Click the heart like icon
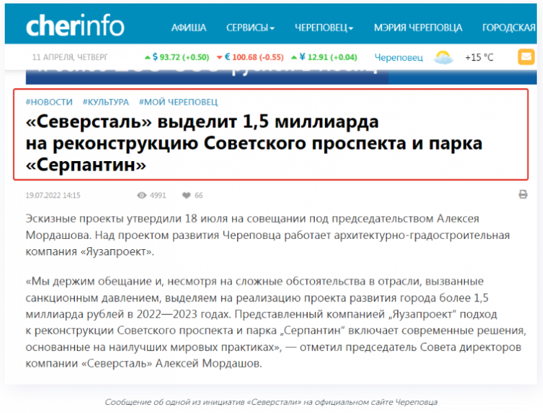The height and width of the screenshot is (413, 543). (186, 195)
